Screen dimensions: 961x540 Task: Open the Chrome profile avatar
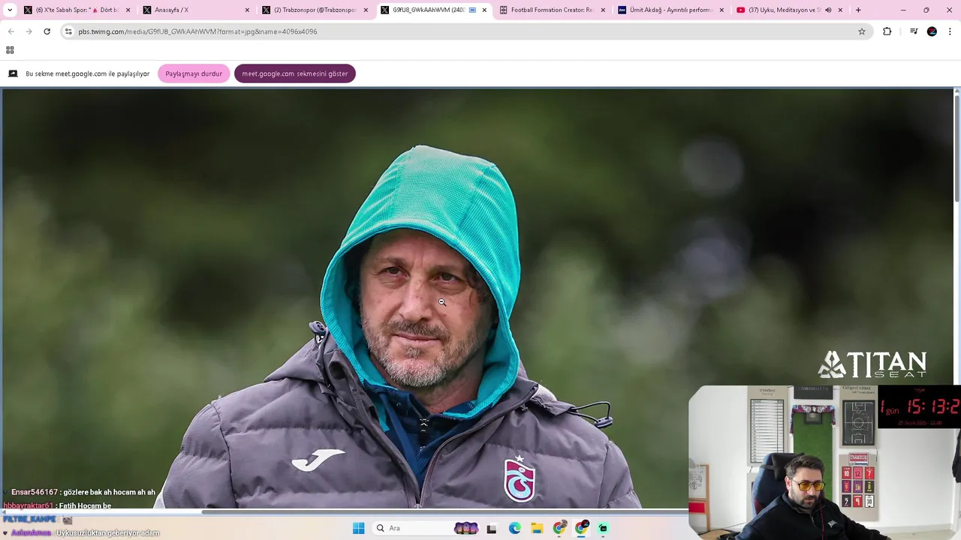(x=932, y=31)
